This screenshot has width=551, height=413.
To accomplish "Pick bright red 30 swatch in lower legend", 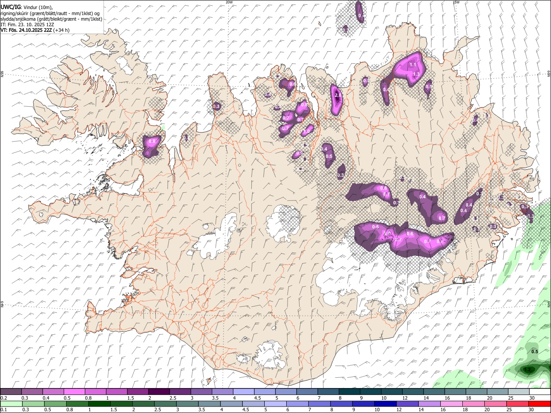I will click(x=539, y=404).
